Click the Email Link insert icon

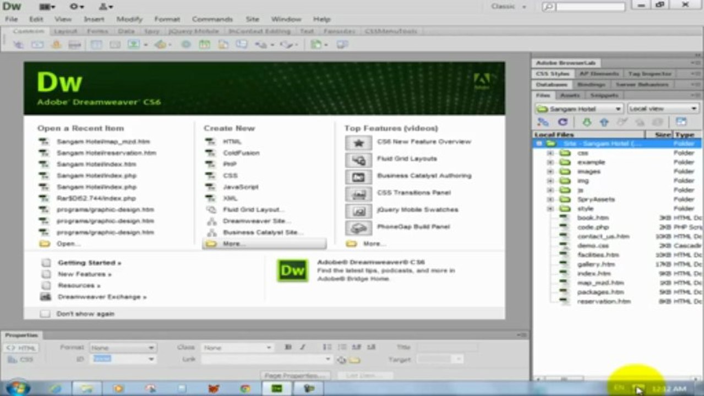tap(37, 45)
